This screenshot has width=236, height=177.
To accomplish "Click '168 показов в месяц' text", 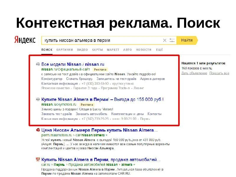I will click(x=197, y=68).
